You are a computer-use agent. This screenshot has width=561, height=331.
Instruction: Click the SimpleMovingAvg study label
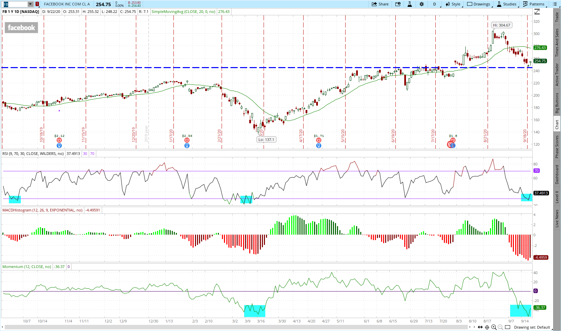tap(183, 12)
